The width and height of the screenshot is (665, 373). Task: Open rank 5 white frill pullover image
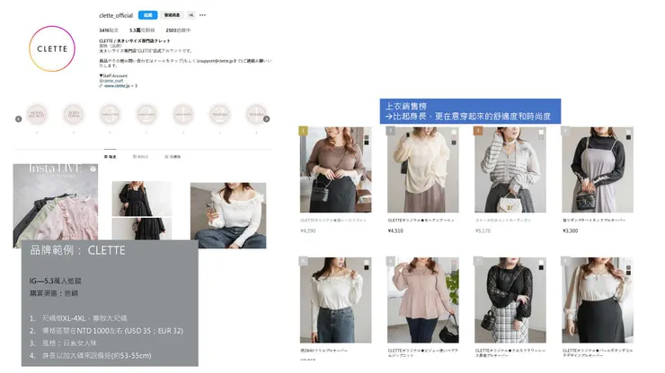point(335,299)
